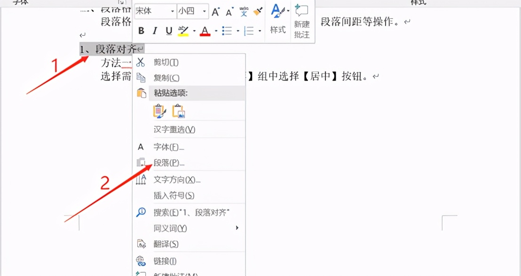Screen dimensions: 521x276
Task: Click the Grow Font icon
Action: click(x=215, y=11)
